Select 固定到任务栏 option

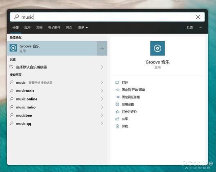(x=131, y=97)
